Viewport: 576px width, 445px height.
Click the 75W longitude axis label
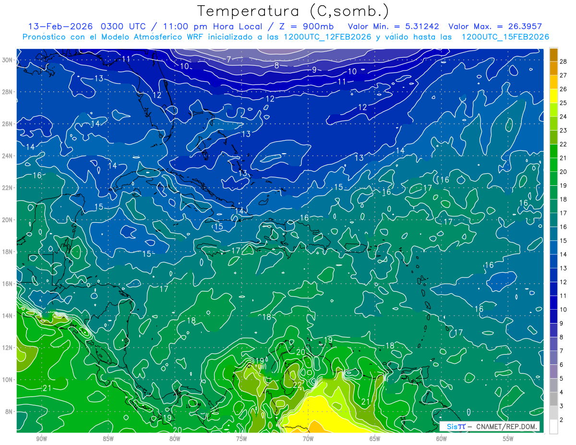[241, 439]
